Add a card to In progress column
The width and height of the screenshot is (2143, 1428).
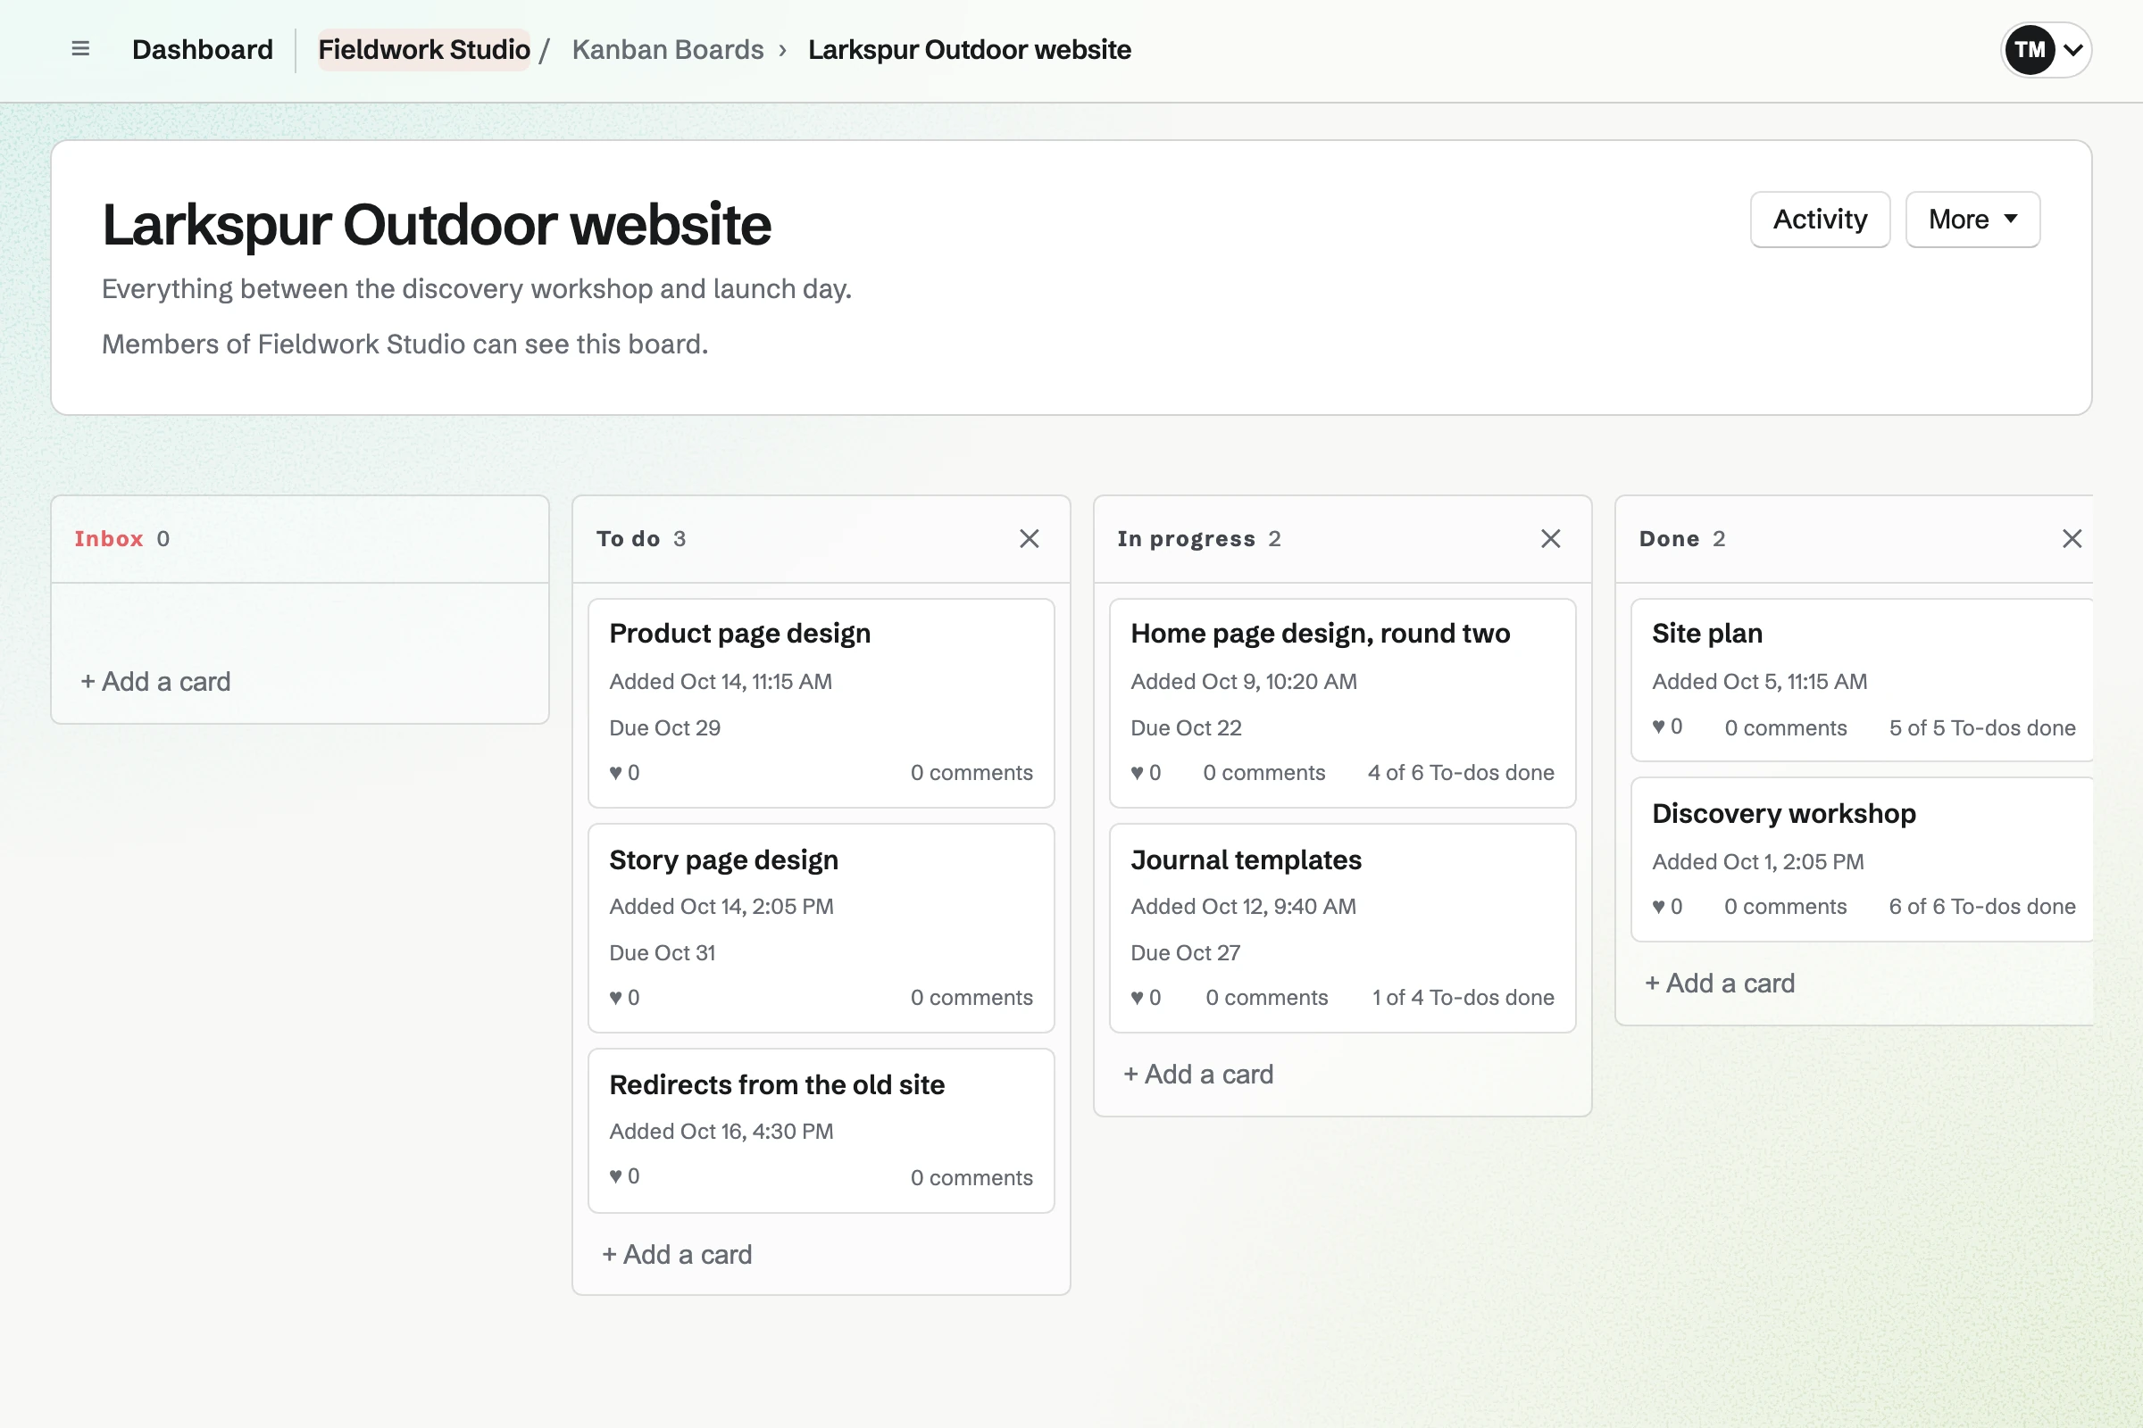coord(1198,1074)
